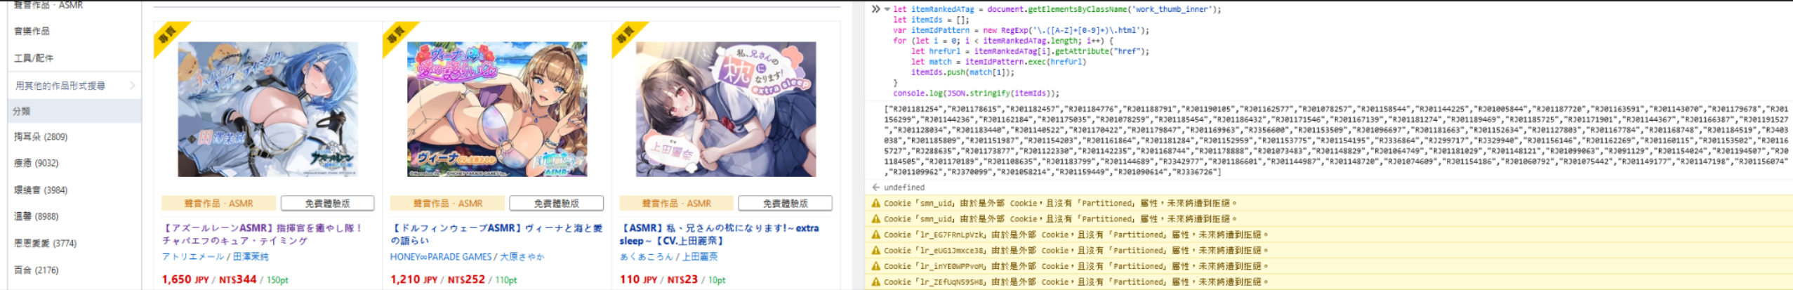Open アズールレーンASMR product thumbnail
The width and height of the screenshot is (1793, 290).
point(267,109)
